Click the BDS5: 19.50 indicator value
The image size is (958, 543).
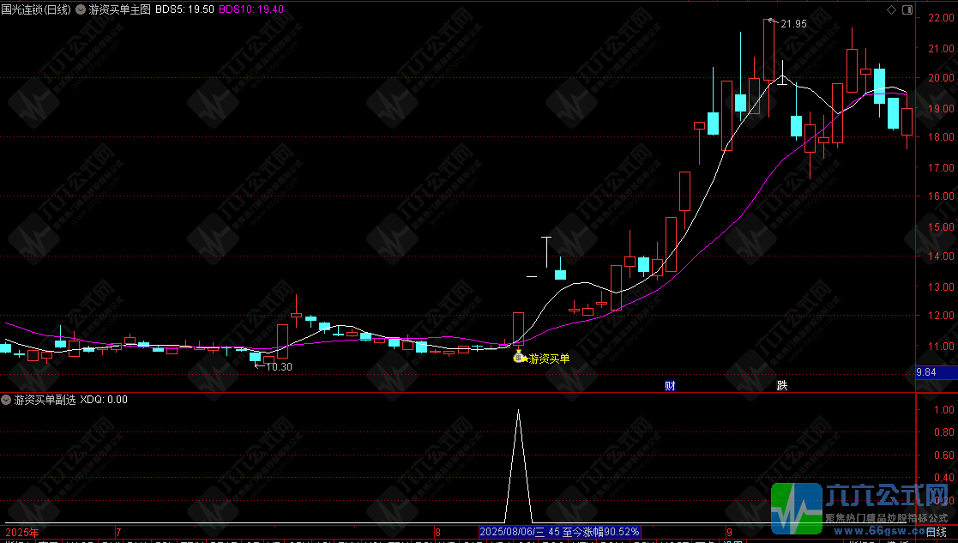point(184,9)
